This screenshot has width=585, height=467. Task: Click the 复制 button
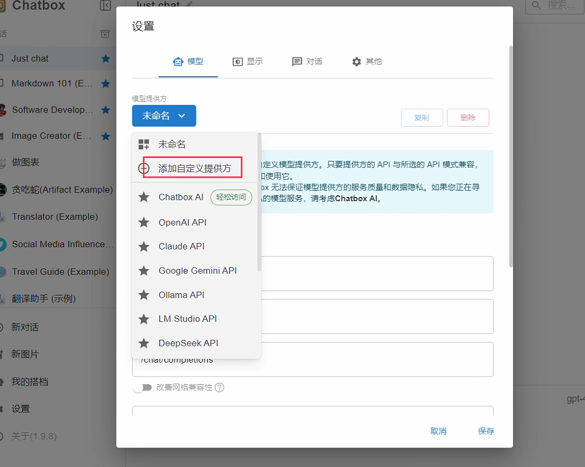point(422,117)
